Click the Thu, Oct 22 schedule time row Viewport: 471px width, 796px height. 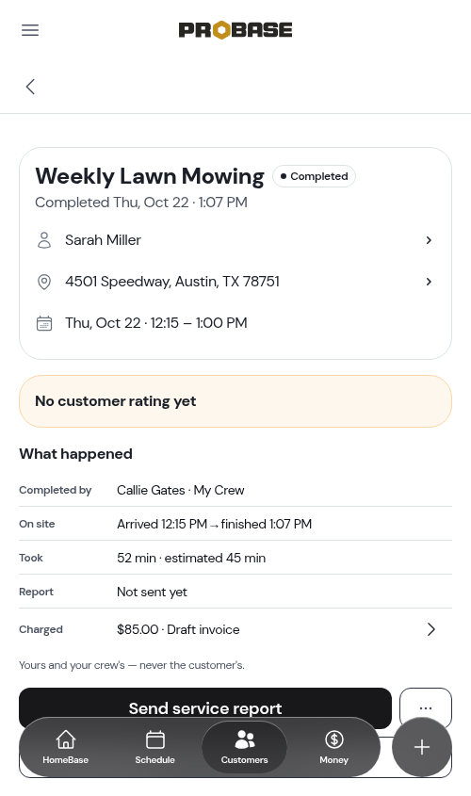[235, 323]
